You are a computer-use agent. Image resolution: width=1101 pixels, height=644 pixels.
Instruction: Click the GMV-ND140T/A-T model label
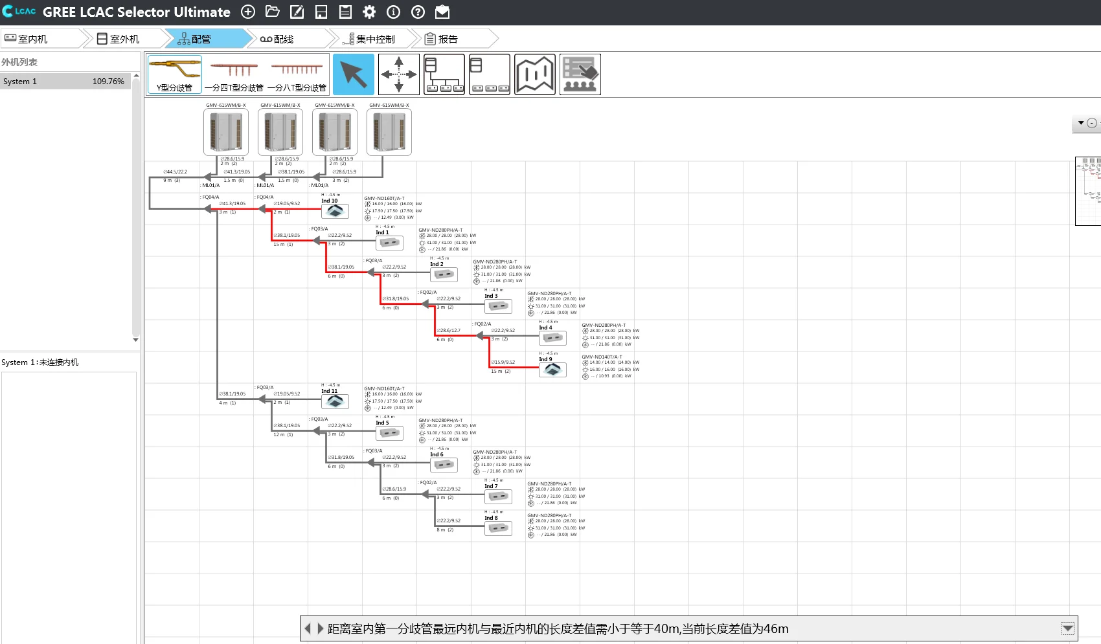(602, 357)
